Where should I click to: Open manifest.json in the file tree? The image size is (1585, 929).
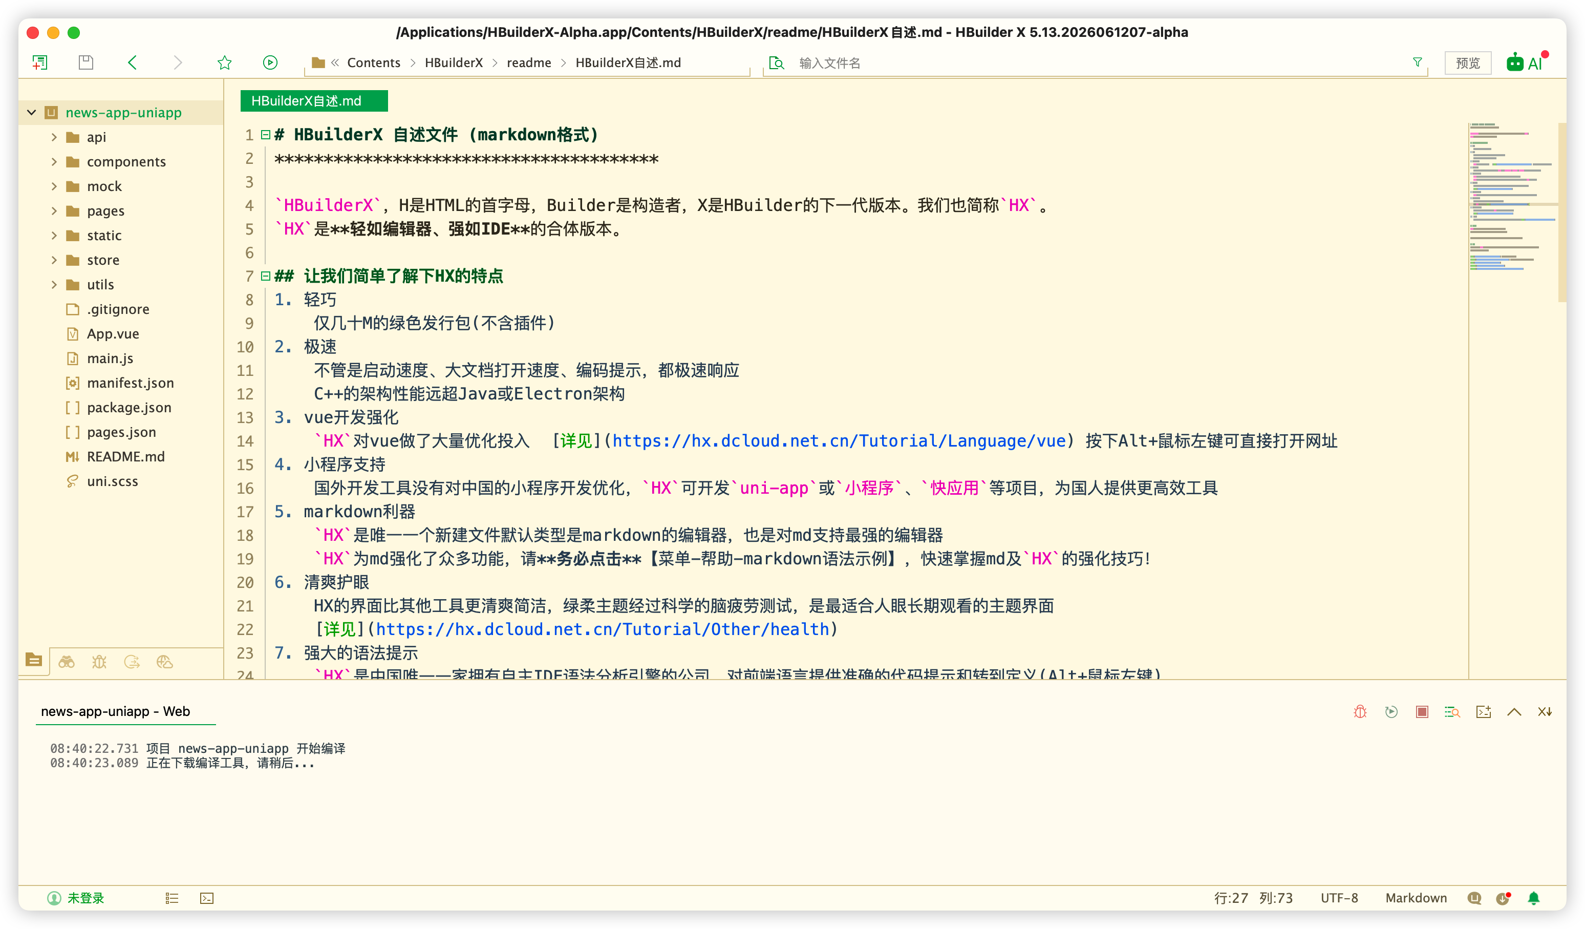[130, 383]
